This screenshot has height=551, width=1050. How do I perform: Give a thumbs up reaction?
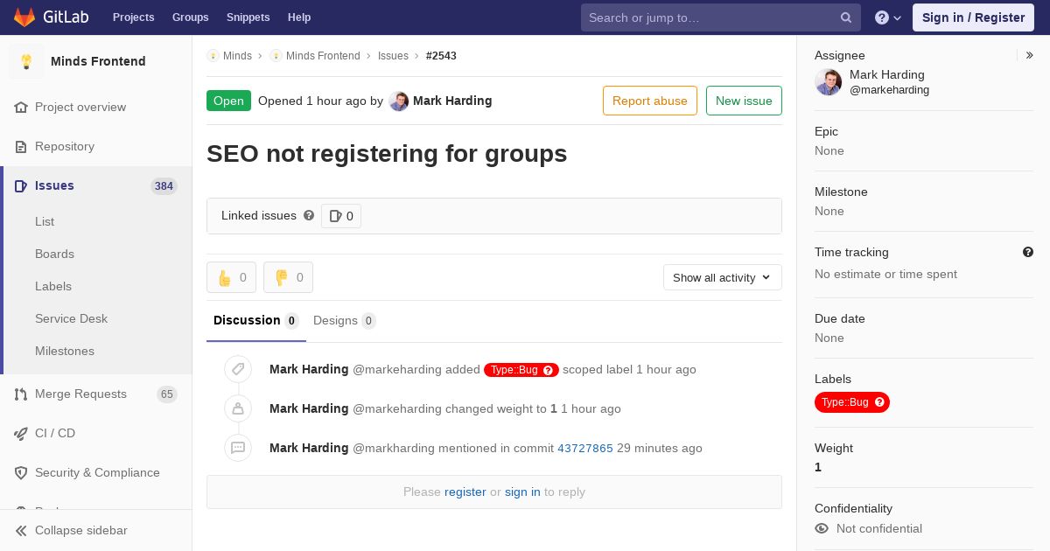coord(231,277)
